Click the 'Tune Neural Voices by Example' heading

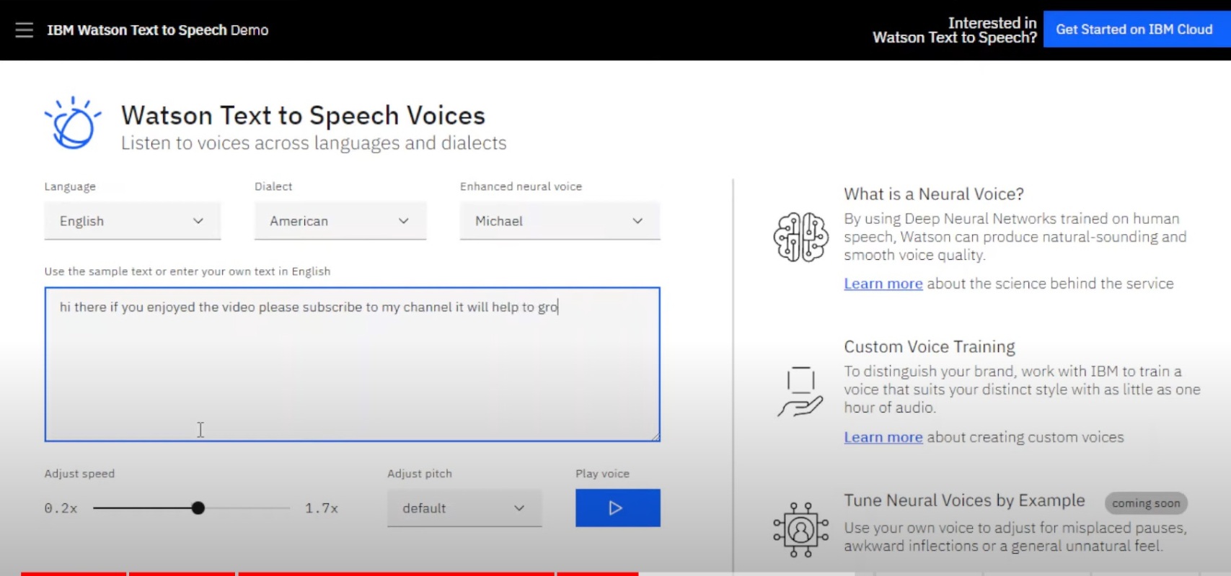(964, 500)
